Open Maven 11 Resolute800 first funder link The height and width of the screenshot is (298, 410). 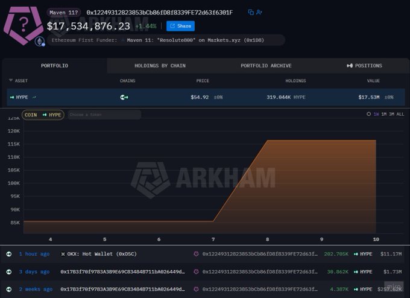pos(195,40)
